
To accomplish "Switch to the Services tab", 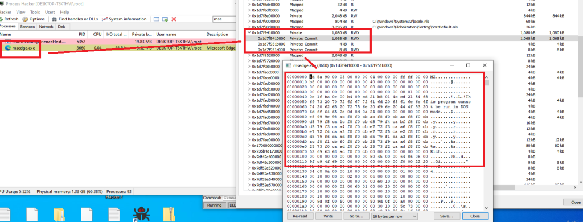I will coord(27,27).
